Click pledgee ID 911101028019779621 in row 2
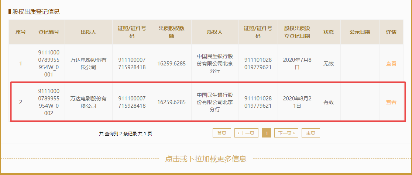 click(258, 102)
